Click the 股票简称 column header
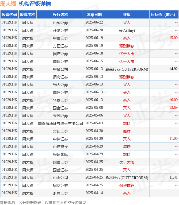179x205 pixels. pos(28,14)
